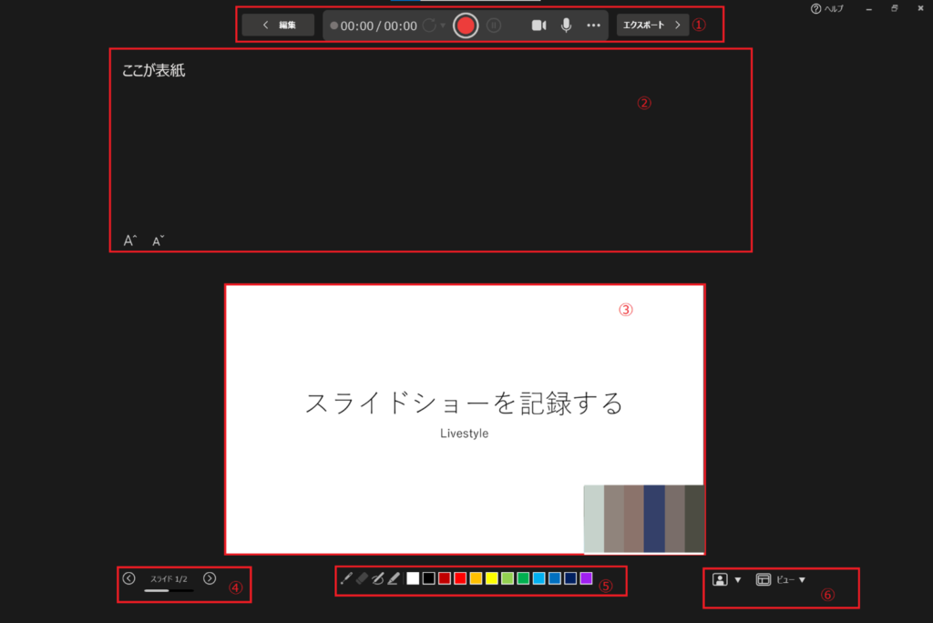Go back to 編集 (Edit) mode
This screenshot has height=623, width=933.
278,26
